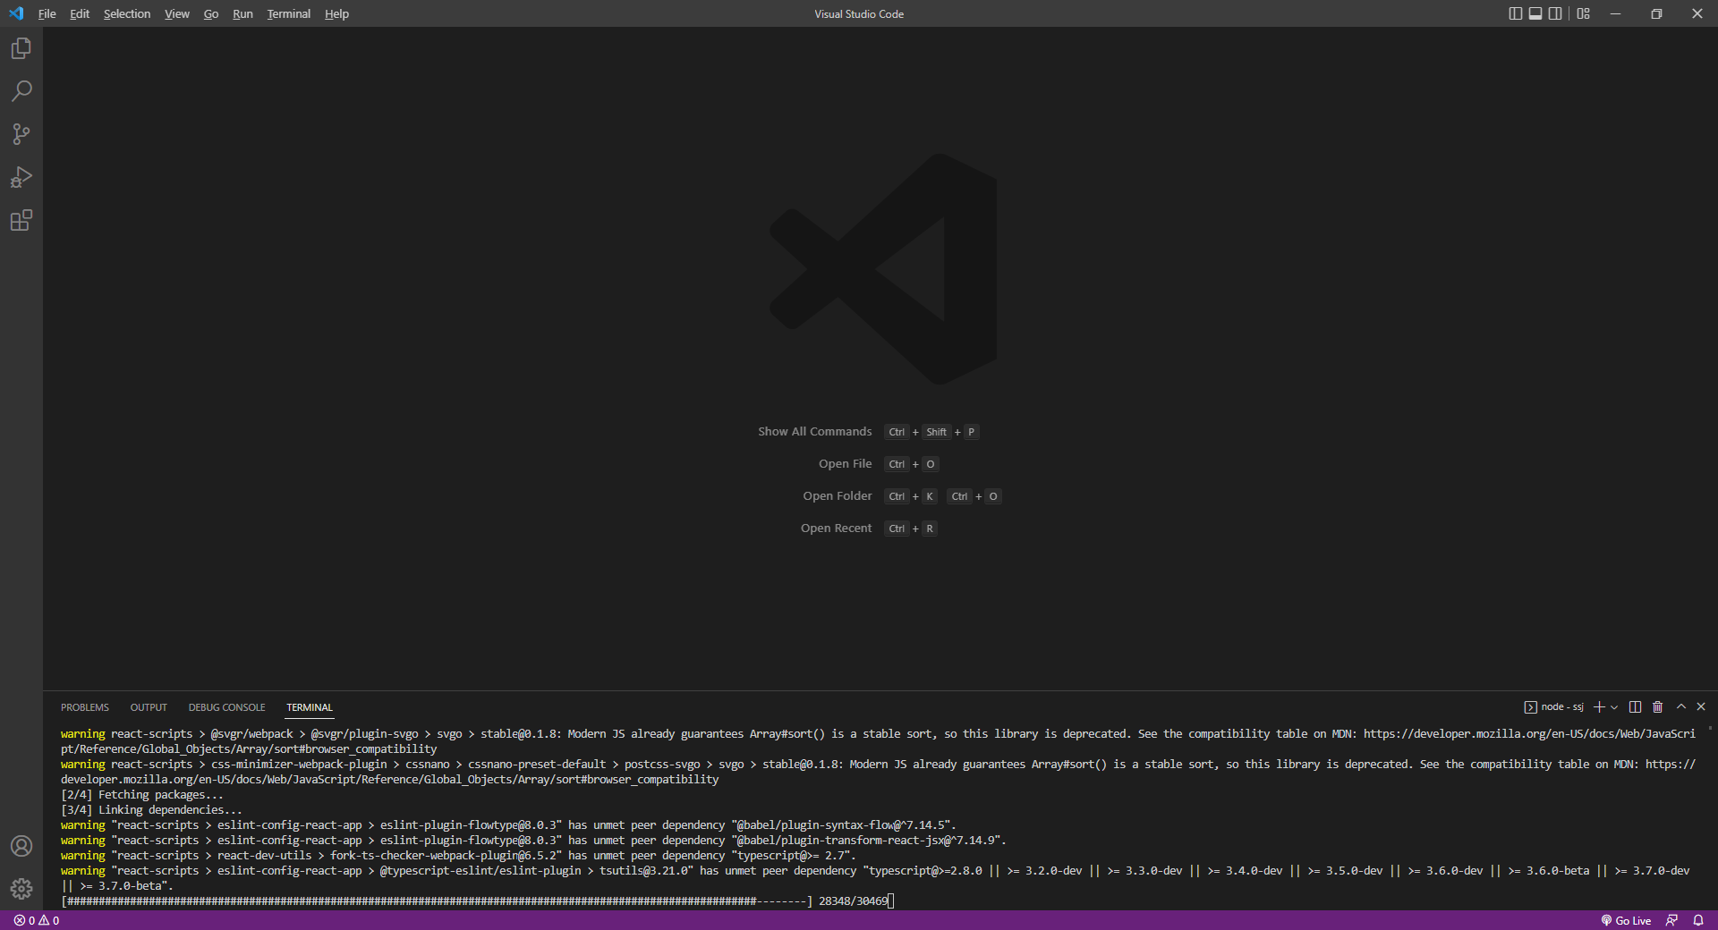The width and height of the screenshot is (1718, 930).
Task: Open the Selection menu
Action: click(127, 13)
